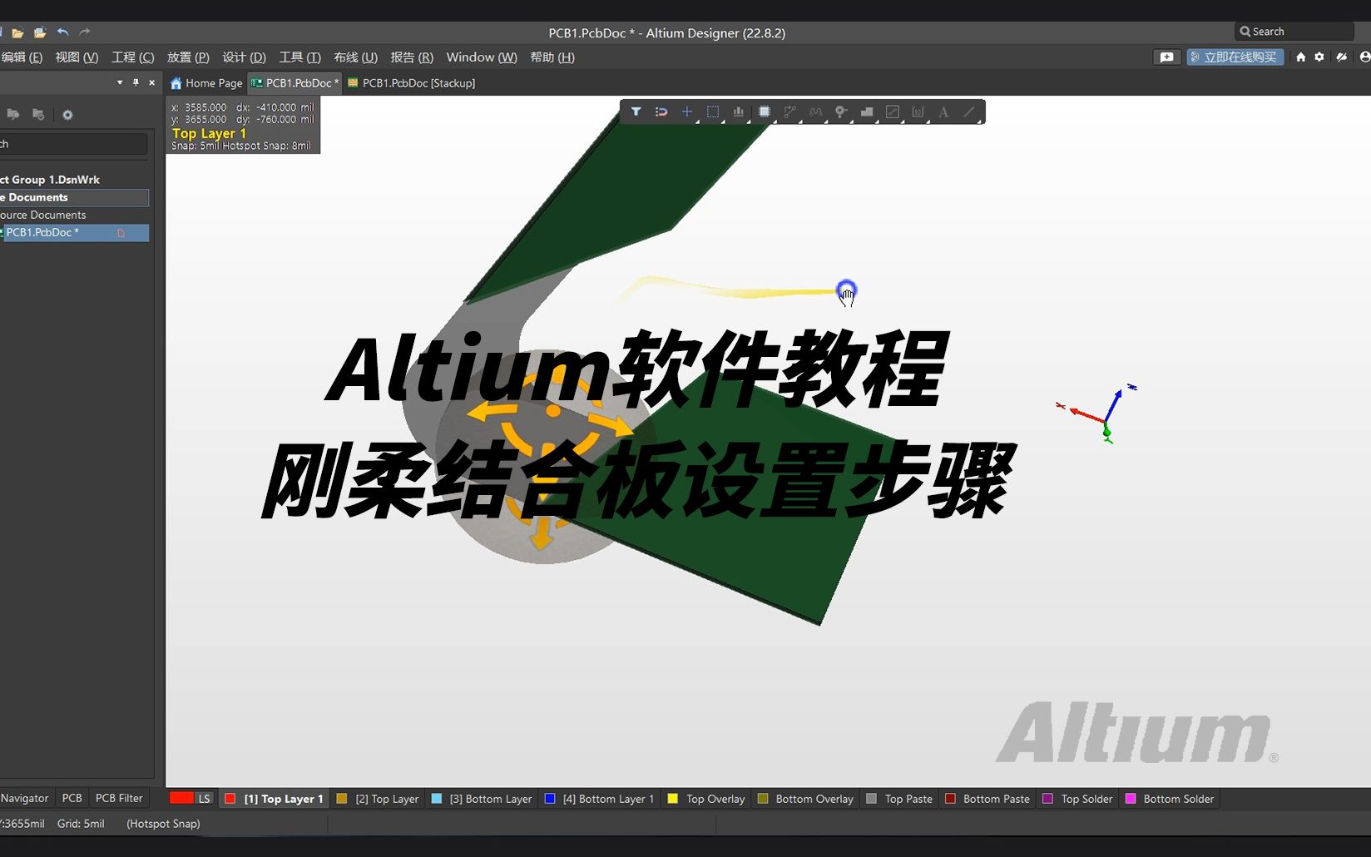This screenshot has height=857, width=1371.
Task: Select the [3] Bottom Layer tab
Action: 482,799
